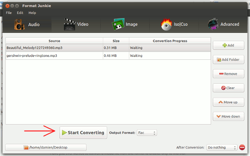The width and height of the screenshot is (250, 156).
Task: Click the Add Folder button
Action: pos(229,59)
